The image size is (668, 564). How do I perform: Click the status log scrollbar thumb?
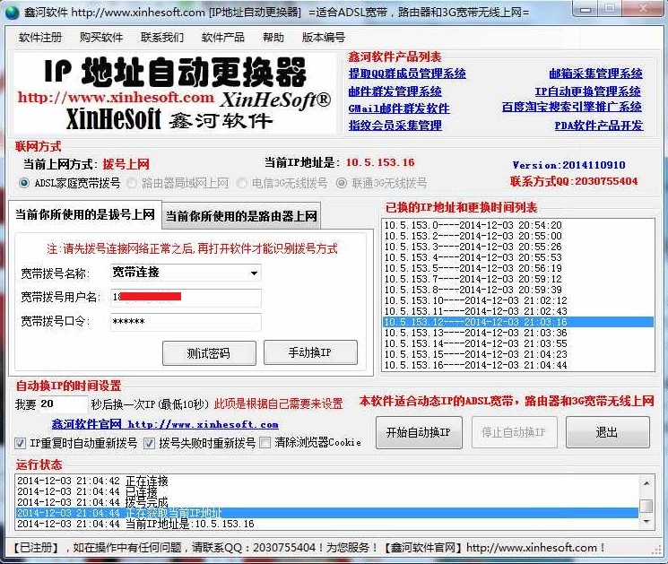646,506
